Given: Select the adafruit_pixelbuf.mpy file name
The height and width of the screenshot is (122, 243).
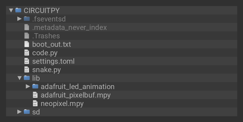Looking at the screenshot, I should [75, 95].
